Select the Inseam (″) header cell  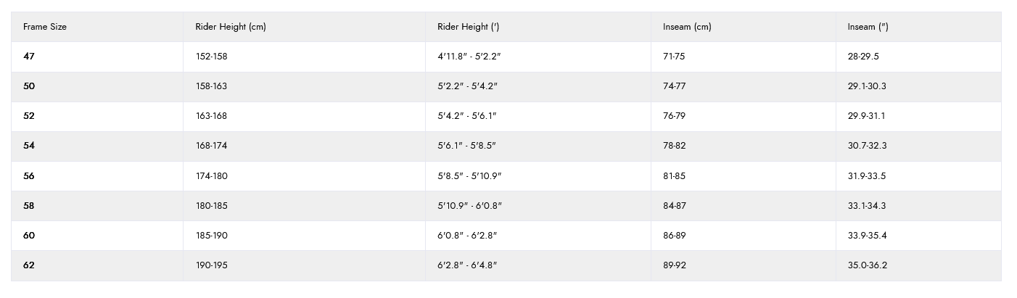coord(868,27)
